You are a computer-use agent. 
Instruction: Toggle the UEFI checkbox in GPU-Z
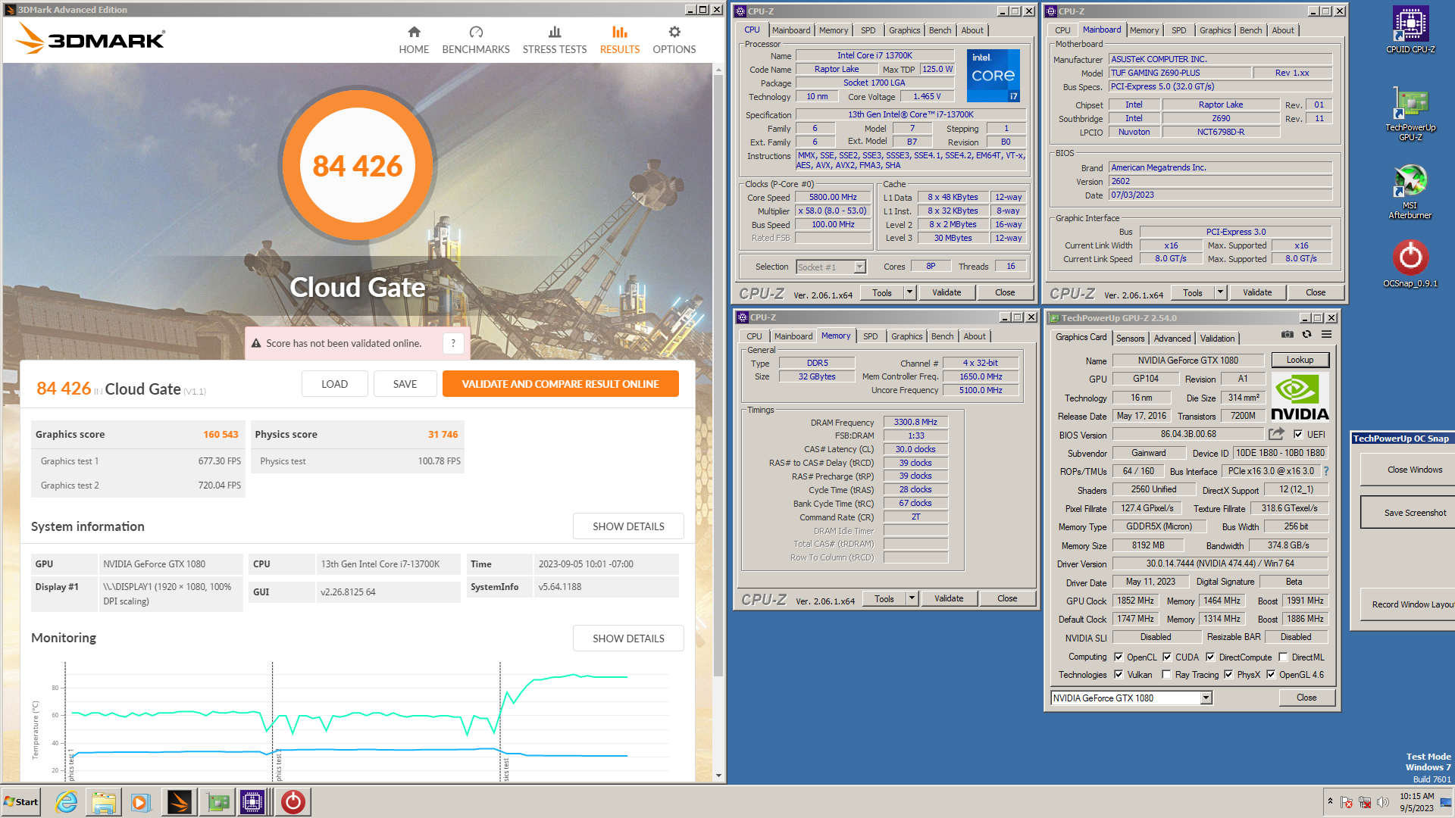point(1298,434)
